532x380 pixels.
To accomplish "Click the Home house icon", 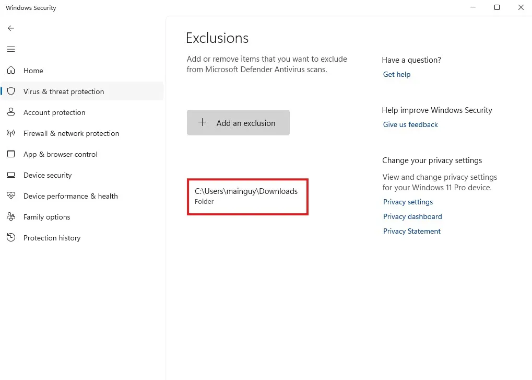I will pos(11,71).
